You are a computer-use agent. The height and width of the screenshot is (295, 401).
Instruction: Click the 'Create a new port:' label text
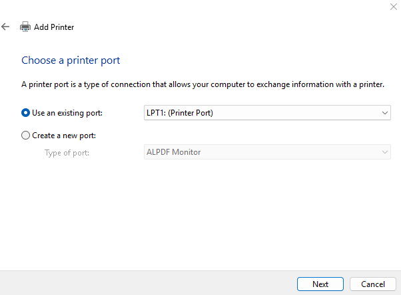coord(64,135)
